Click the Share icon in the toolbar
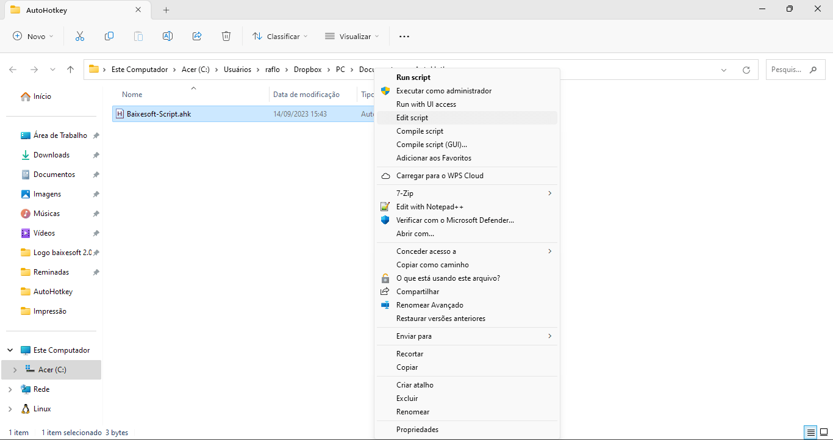This screenshot has height=440, width=833. tap(197, 36)
